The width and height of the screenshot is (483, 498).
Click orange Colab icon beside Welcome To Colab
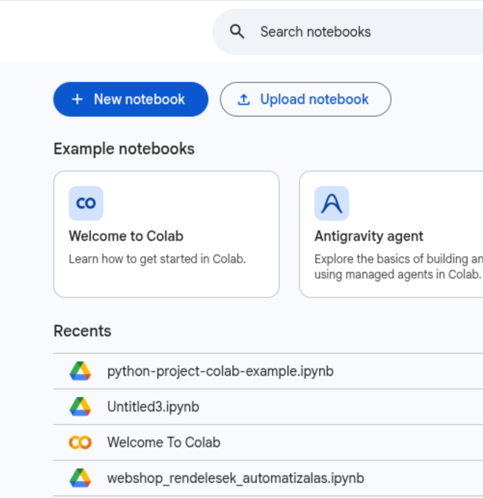80,443
